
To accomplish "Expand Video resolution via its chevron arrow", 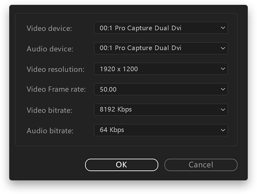I will [223, 69].
